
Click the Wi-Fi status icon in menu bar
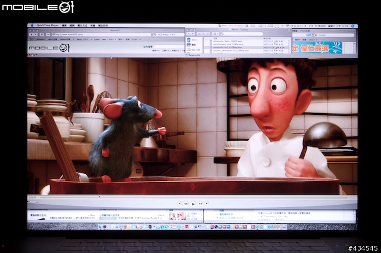(x=288, y=26)
